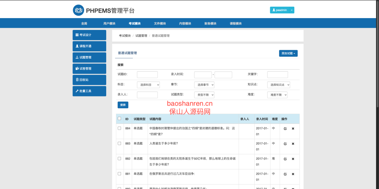Click the 搜索 search button
Screen dimensions: 379x189
click(123, 105)
